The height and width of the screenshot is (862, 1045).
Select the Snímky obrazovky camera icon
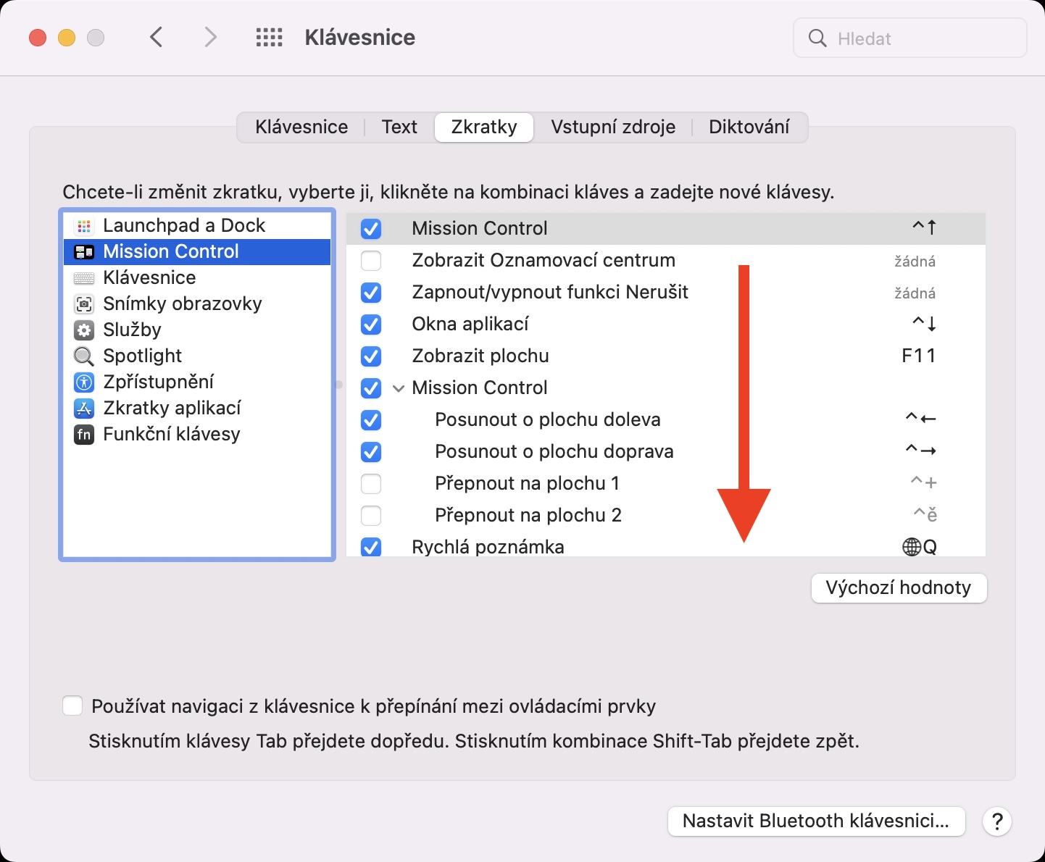(x=84, y=304)
